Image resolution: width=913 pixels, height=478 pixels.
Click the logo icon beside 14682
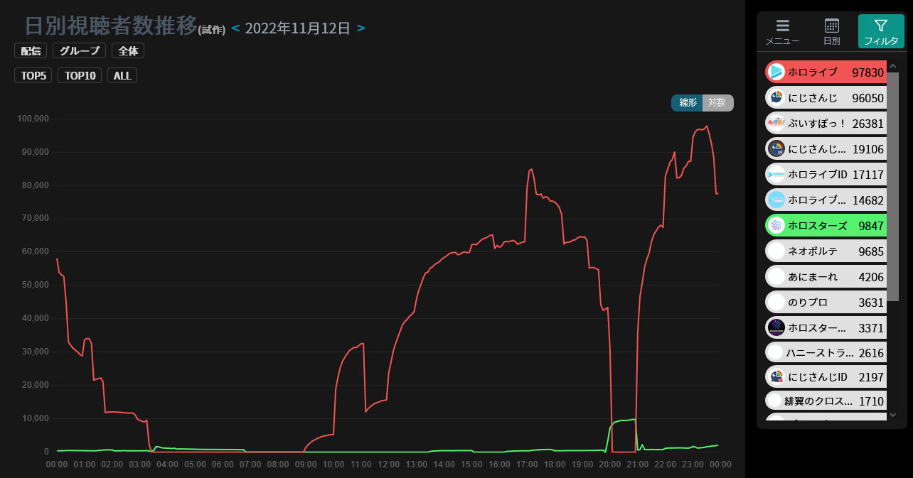click(x=776, y=200)
